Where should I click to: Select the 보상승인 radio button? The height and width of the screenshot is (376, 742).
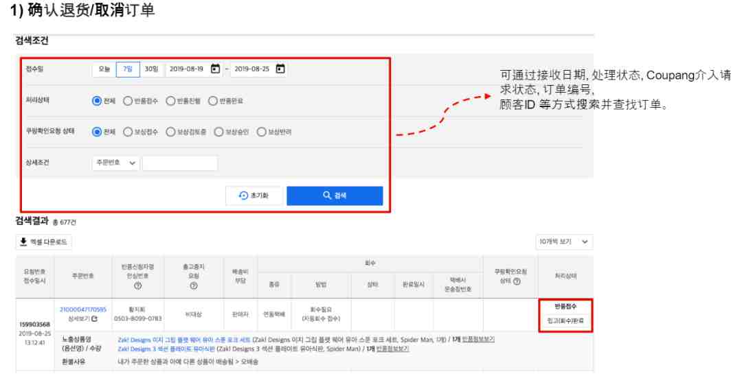click(218, 132)
